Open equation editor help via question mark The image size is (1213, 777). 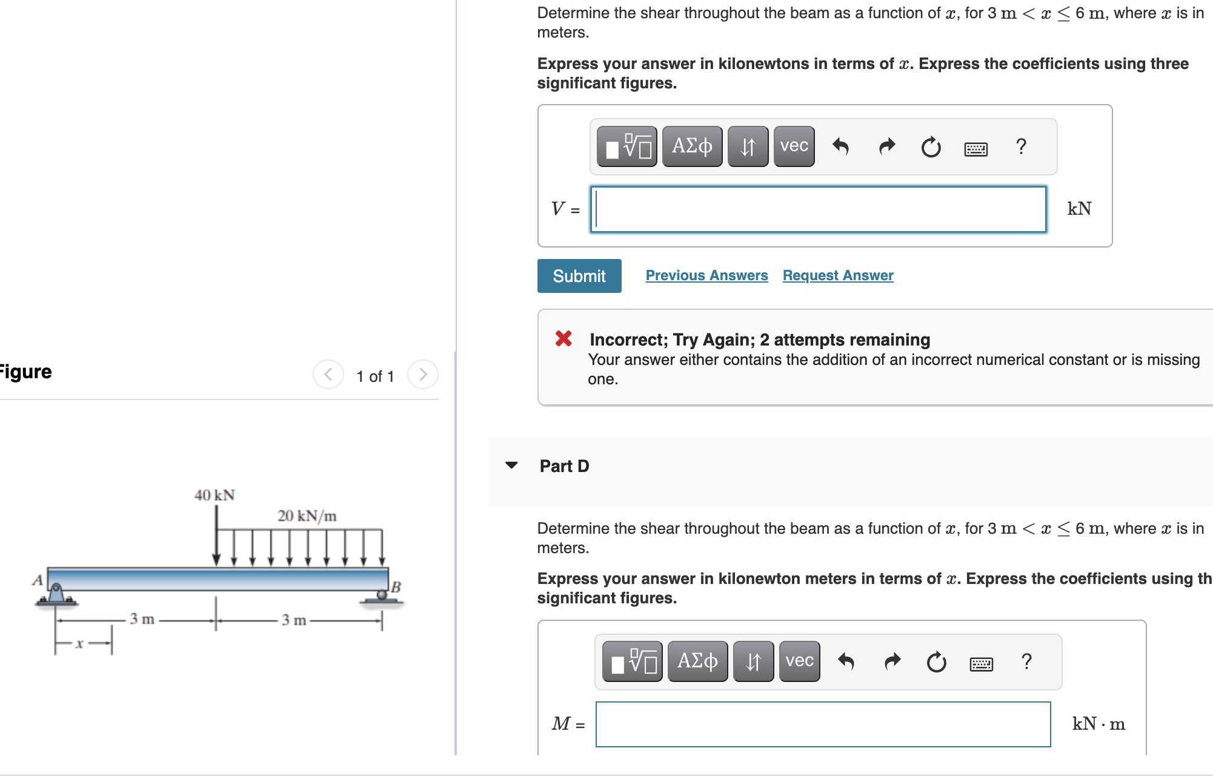1021,146
